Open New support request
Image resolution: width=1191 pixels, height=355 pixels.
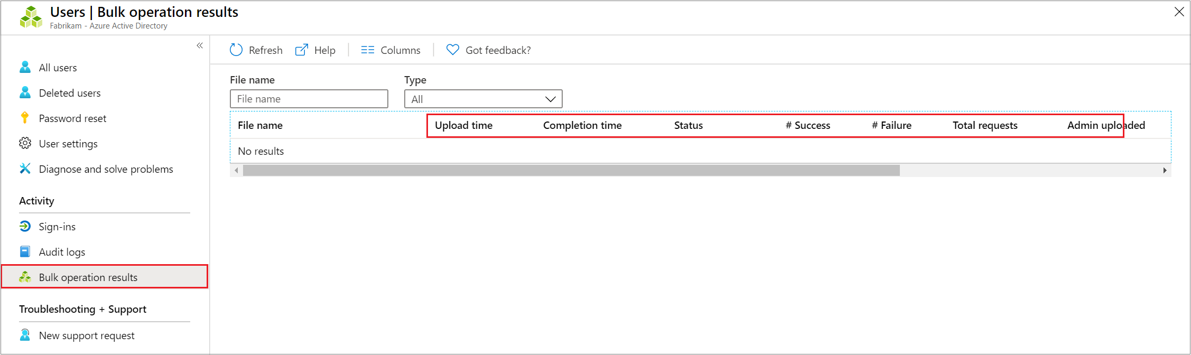[x=87, y=335]
